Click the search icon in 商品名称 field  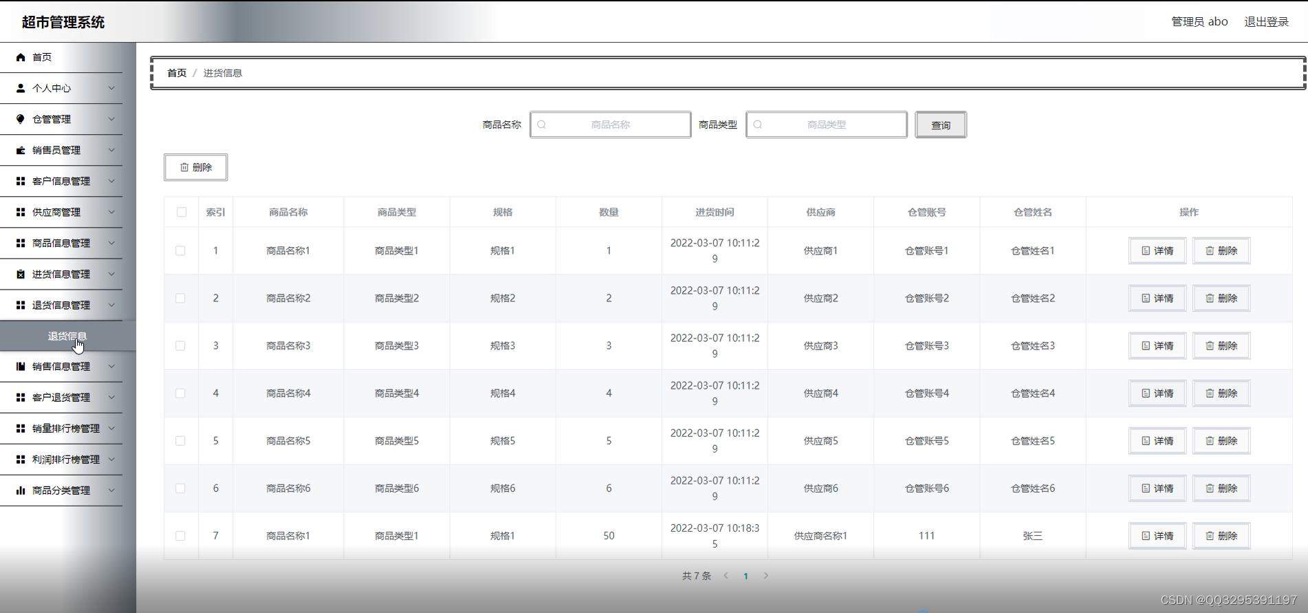click(541, 125)
